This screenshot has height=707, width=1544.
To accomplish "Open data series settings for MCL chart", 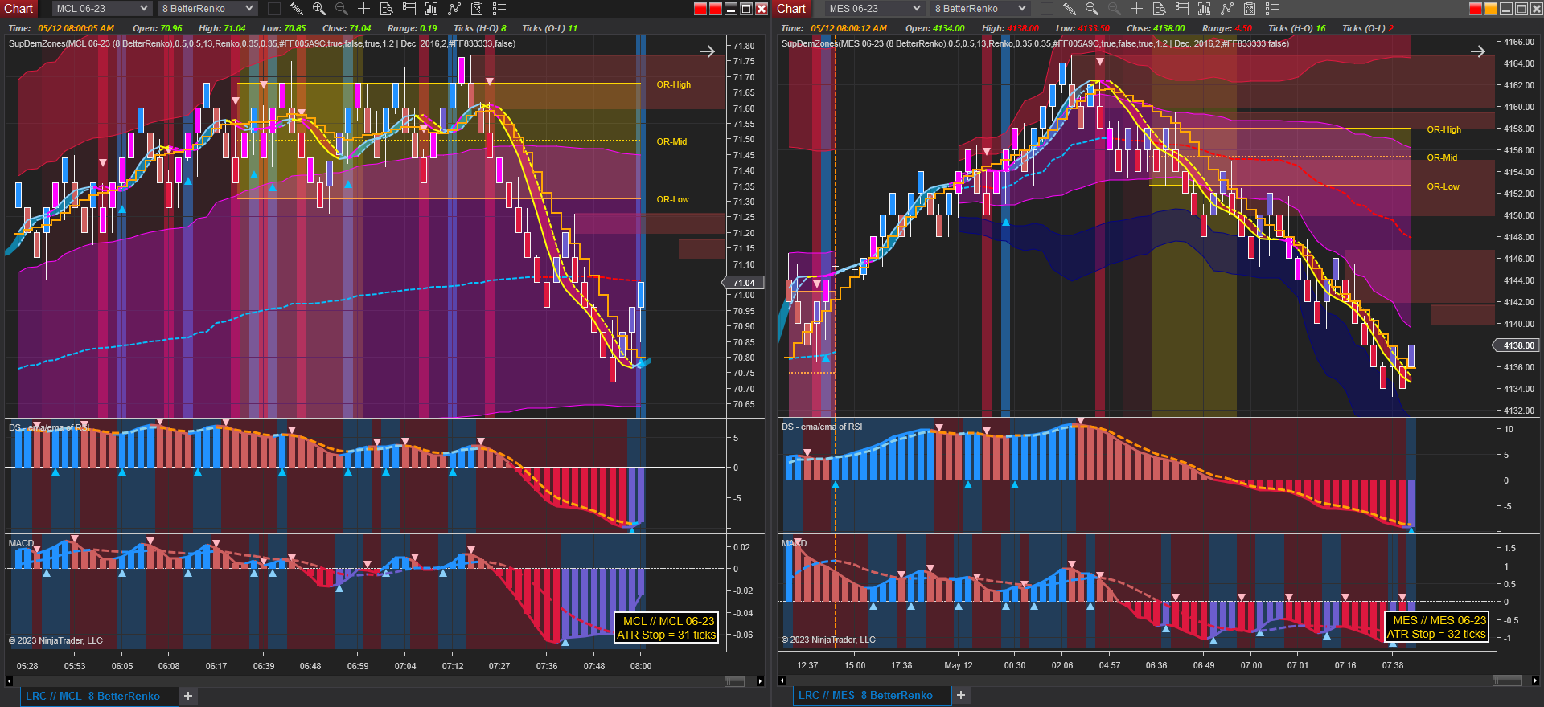I will point(432,9).
